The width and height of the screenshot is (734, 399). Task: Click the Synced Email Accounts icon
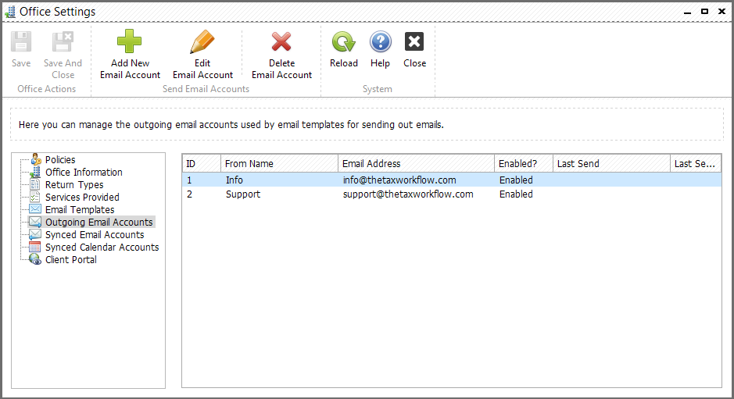35,234
